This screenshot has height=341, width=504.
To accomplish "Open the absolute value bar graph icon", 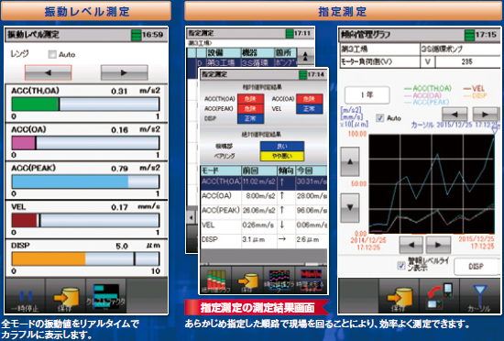I will coord(215,280).
